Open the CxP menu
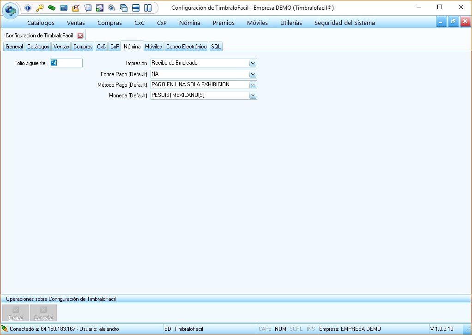The height and width of the screenshot is (335, 472). 162,23
